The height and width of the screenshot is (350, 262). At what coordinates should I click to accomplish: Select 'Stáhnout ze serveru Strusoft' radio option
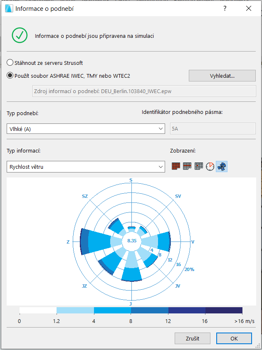[x=10, y=63]
